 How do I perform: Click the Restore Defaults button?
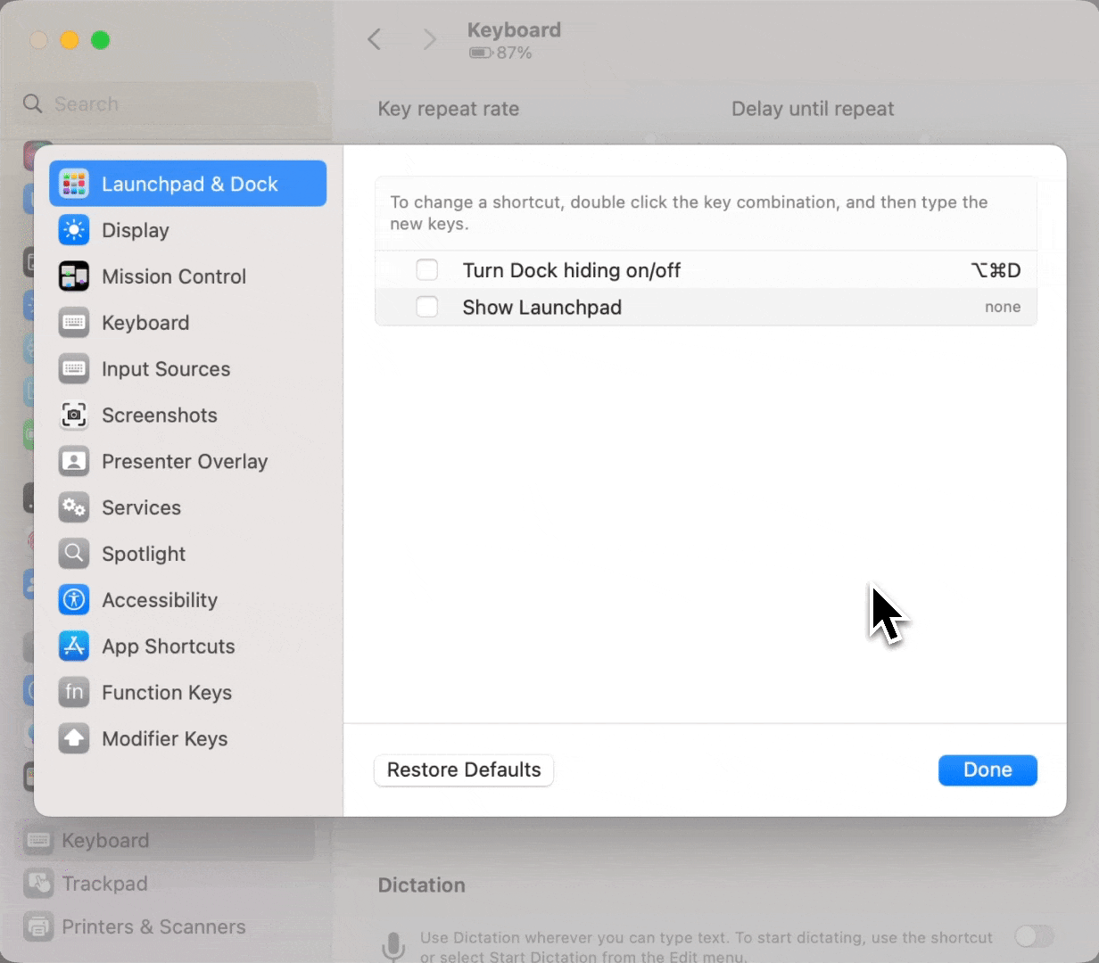pyautogui.click(x=463, y=770)
